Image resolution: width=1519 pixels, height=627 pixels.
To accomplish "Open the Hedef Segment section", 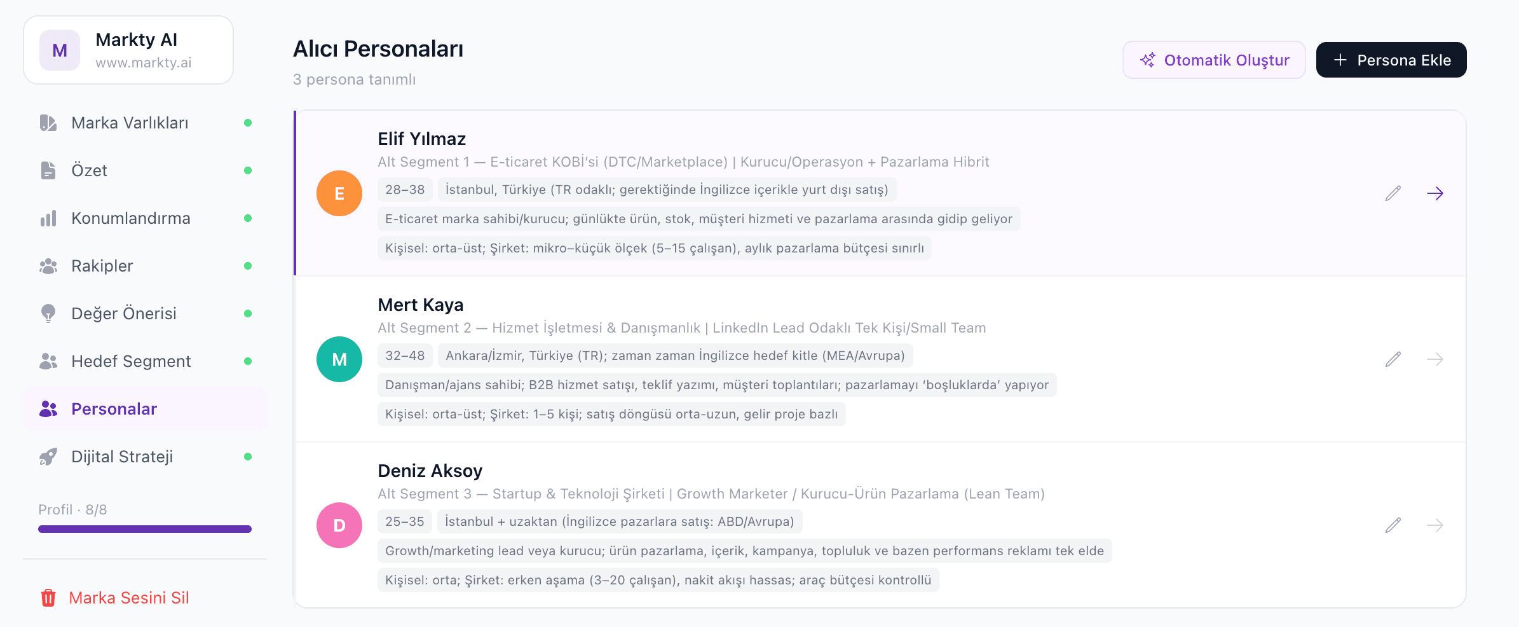I will (130, 361).
